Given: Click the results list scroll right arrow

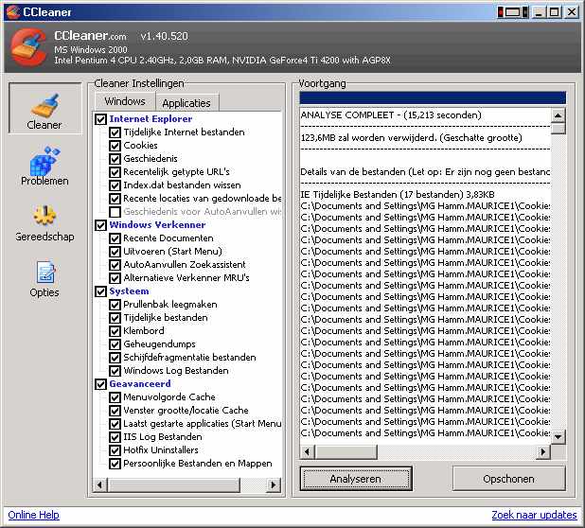Looking at the screenshot, I should pyautogui.click(x=543, y=452).
